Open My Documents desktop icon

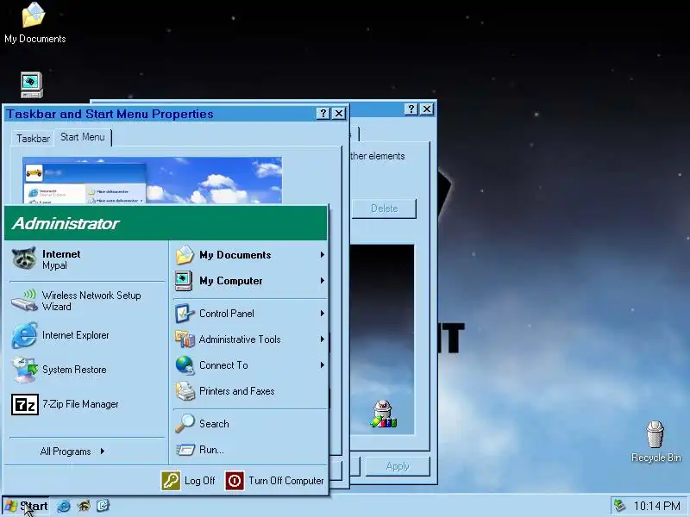(34, 23)
